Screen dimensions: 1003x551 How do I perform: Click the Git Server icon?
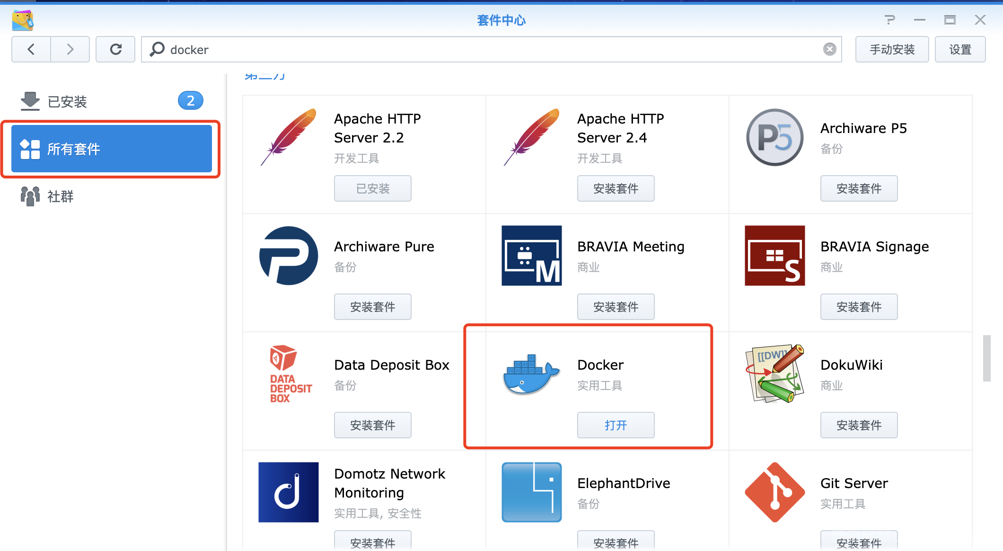775,492
